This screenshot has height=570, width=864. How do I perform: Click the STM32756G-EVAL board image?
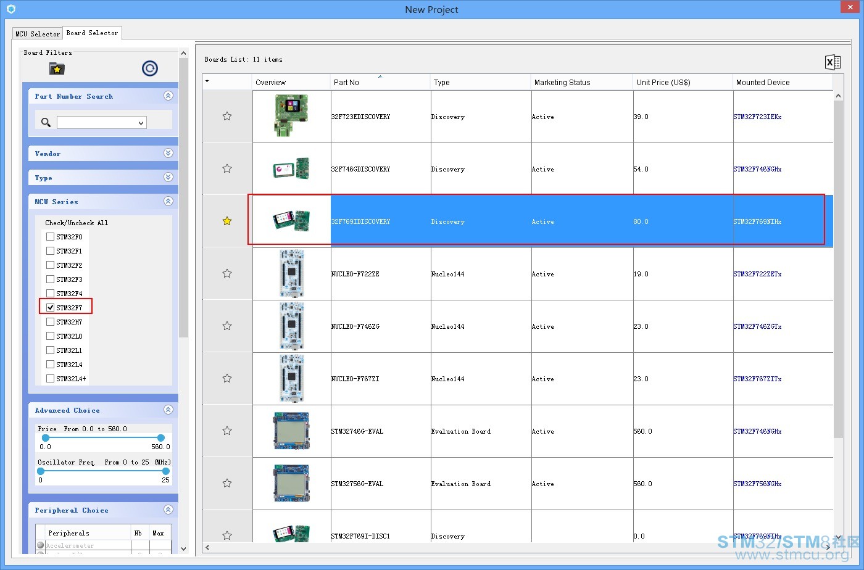(291, 483)
